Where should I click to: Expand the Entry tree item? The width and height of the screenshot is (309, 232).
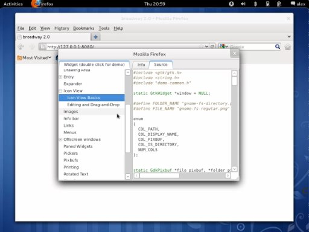click(x=60, y=77)
